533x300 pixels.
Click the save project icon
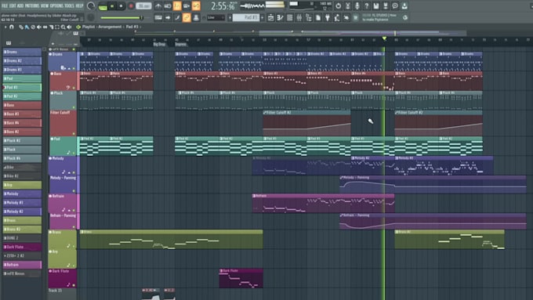376,6
